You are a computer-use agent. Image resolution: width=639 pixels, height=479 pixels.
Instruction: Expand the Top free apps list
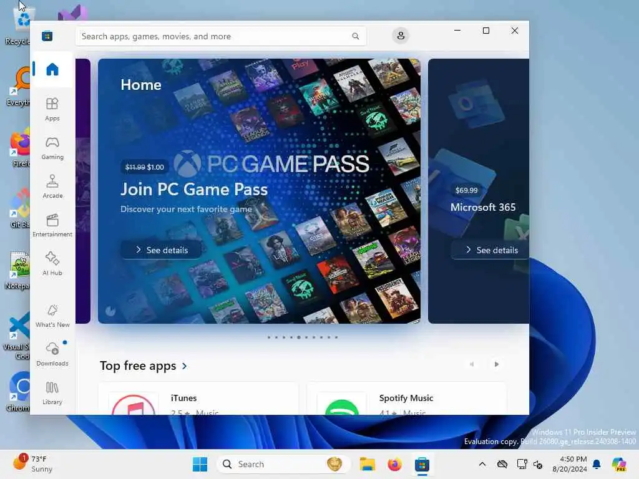144,365
